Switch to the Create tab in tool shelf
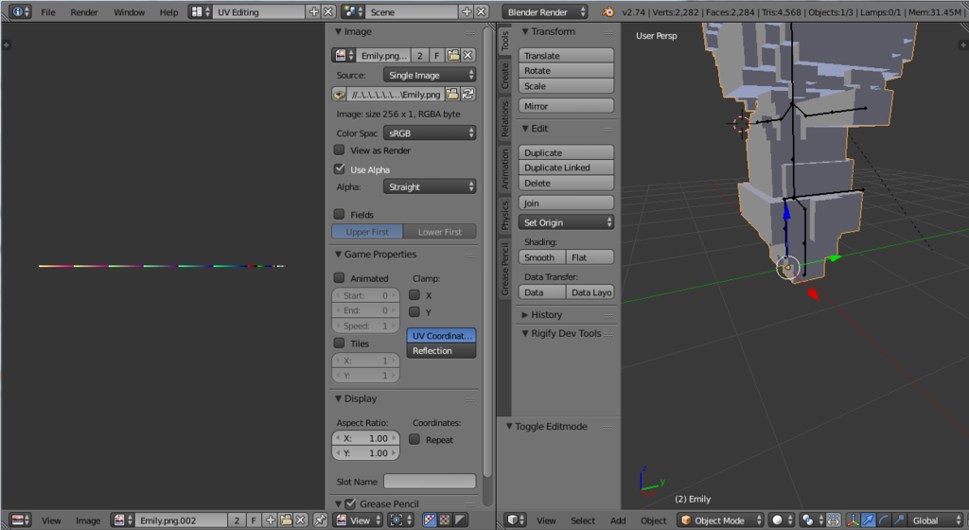The image size is (969, 530). point(505,76)
